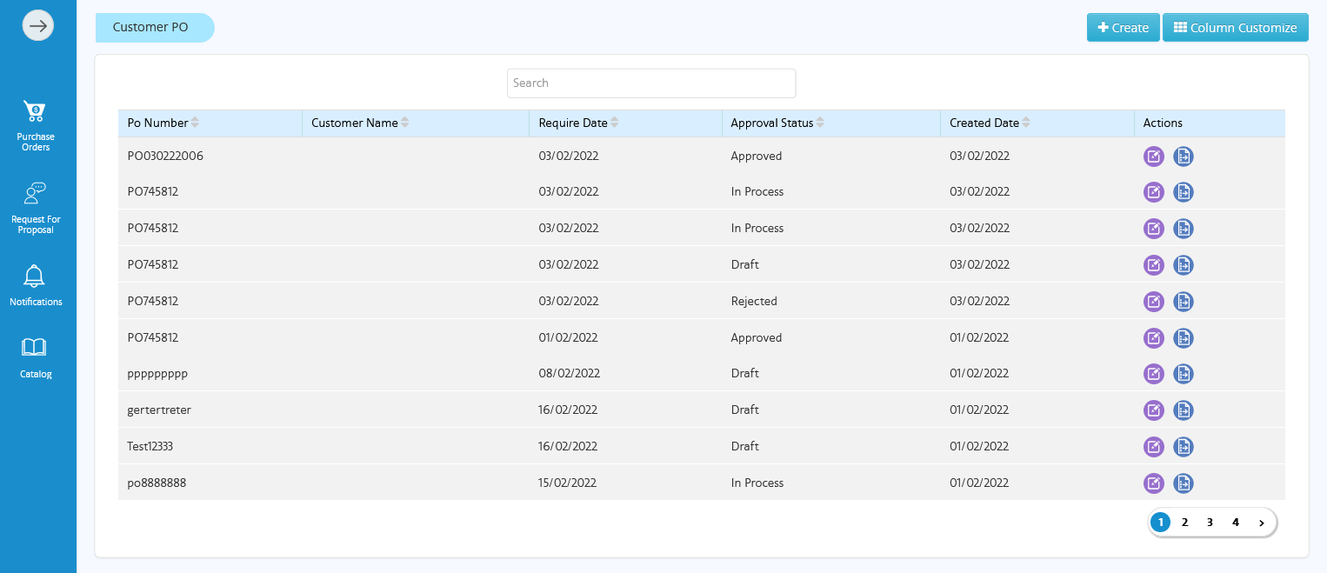The width and height of the screenshot is (1327, 573).
Task: Sort by Created Date column
Action: (1026, 123)
